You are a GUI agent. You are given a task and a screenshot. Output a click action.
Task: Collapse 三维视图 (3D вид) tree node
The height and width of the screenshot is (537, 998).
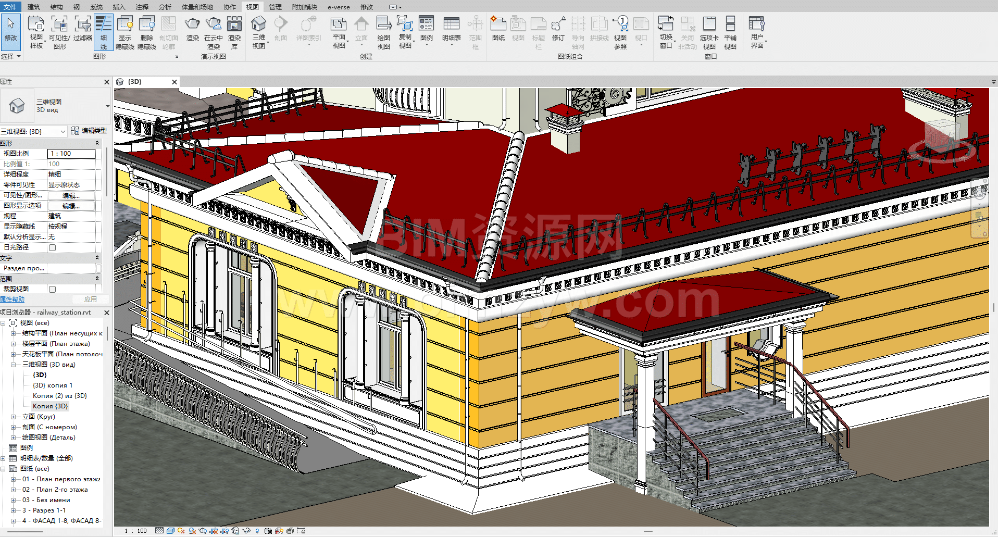pyautogui.click(x=14, y=365)
